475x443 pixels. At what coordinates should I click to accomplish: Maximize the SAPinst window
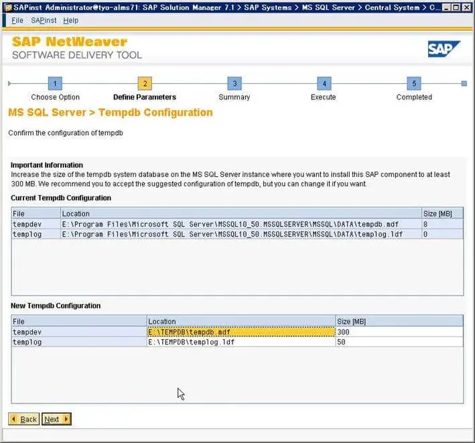(x=456, y=7)
